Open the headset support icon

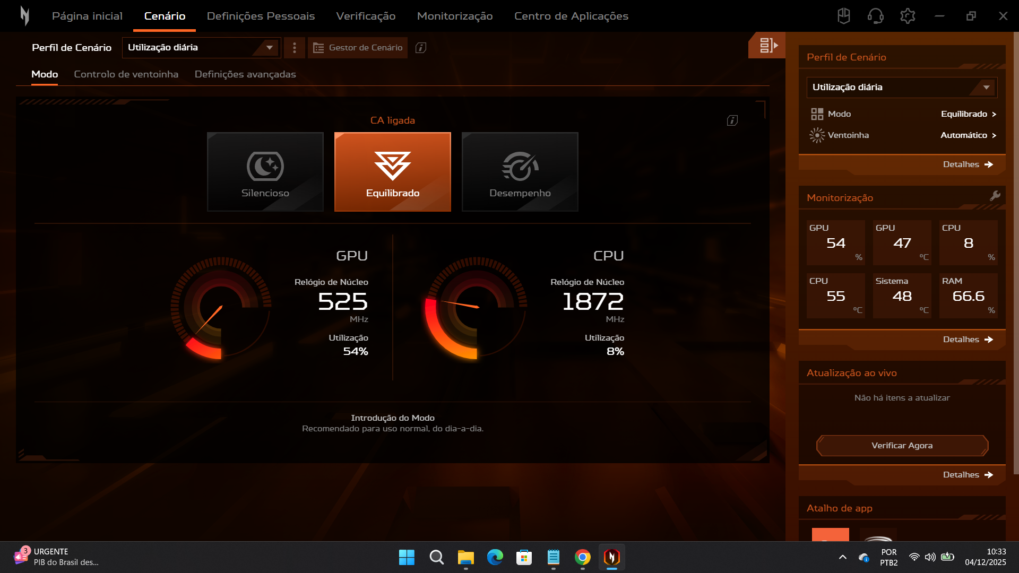pyautogui.click(x=875, y=16)
